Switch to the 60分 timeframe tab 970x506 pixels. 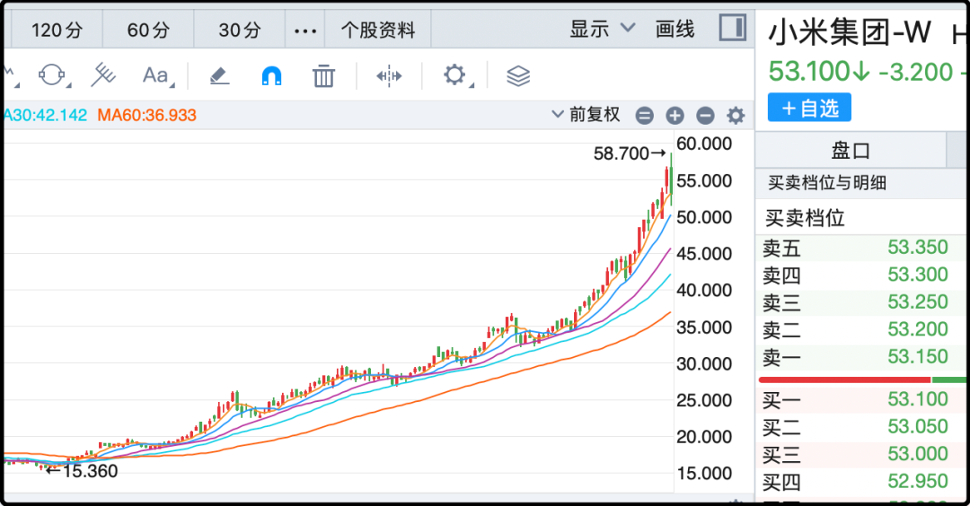pos(148,31)
